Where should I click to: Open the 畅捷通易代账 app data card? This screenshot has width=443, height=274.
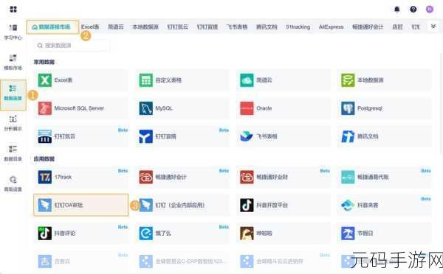[x=384, y=177]
